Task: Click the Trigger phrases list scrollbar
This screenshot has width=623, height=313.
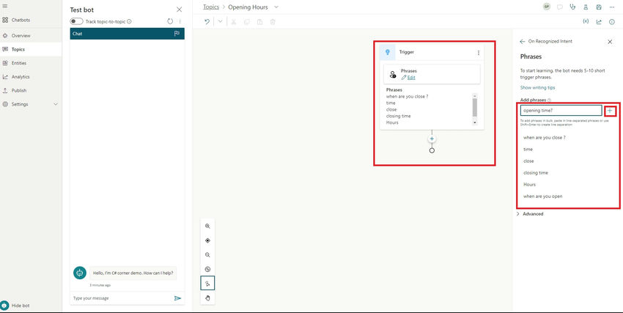Action: 474,107
